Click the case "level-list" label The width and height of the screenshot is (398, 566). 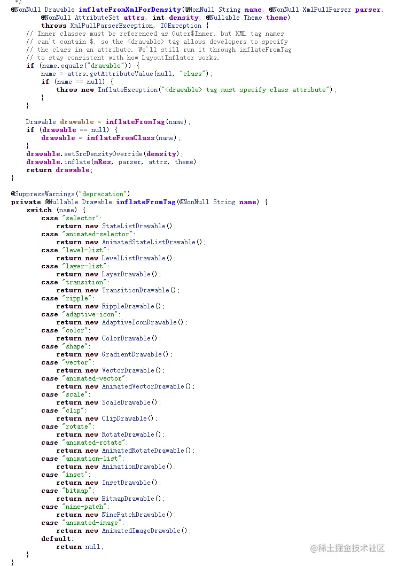coord(75,250)
